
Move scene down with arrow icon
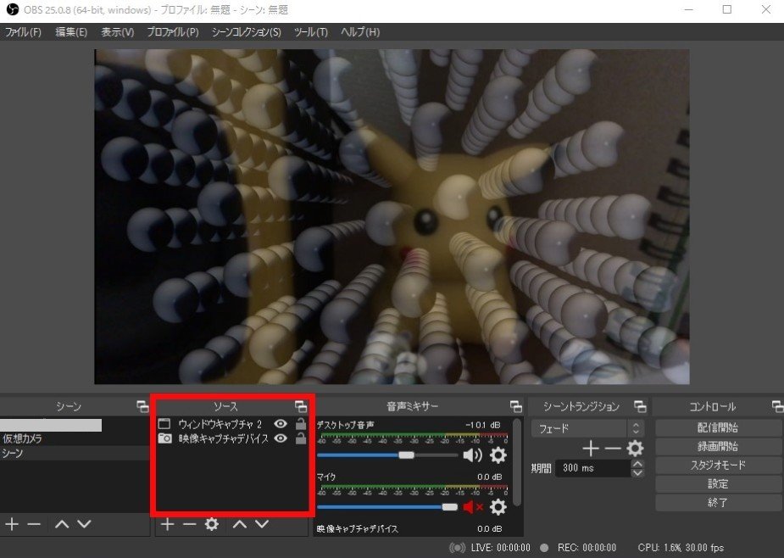pyautogui.click(x=85, y=524)
